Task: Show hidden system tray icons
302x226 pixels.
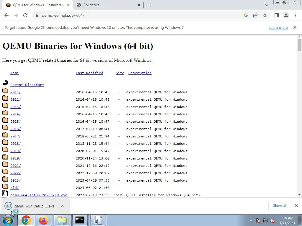Action: coord(251,220)
